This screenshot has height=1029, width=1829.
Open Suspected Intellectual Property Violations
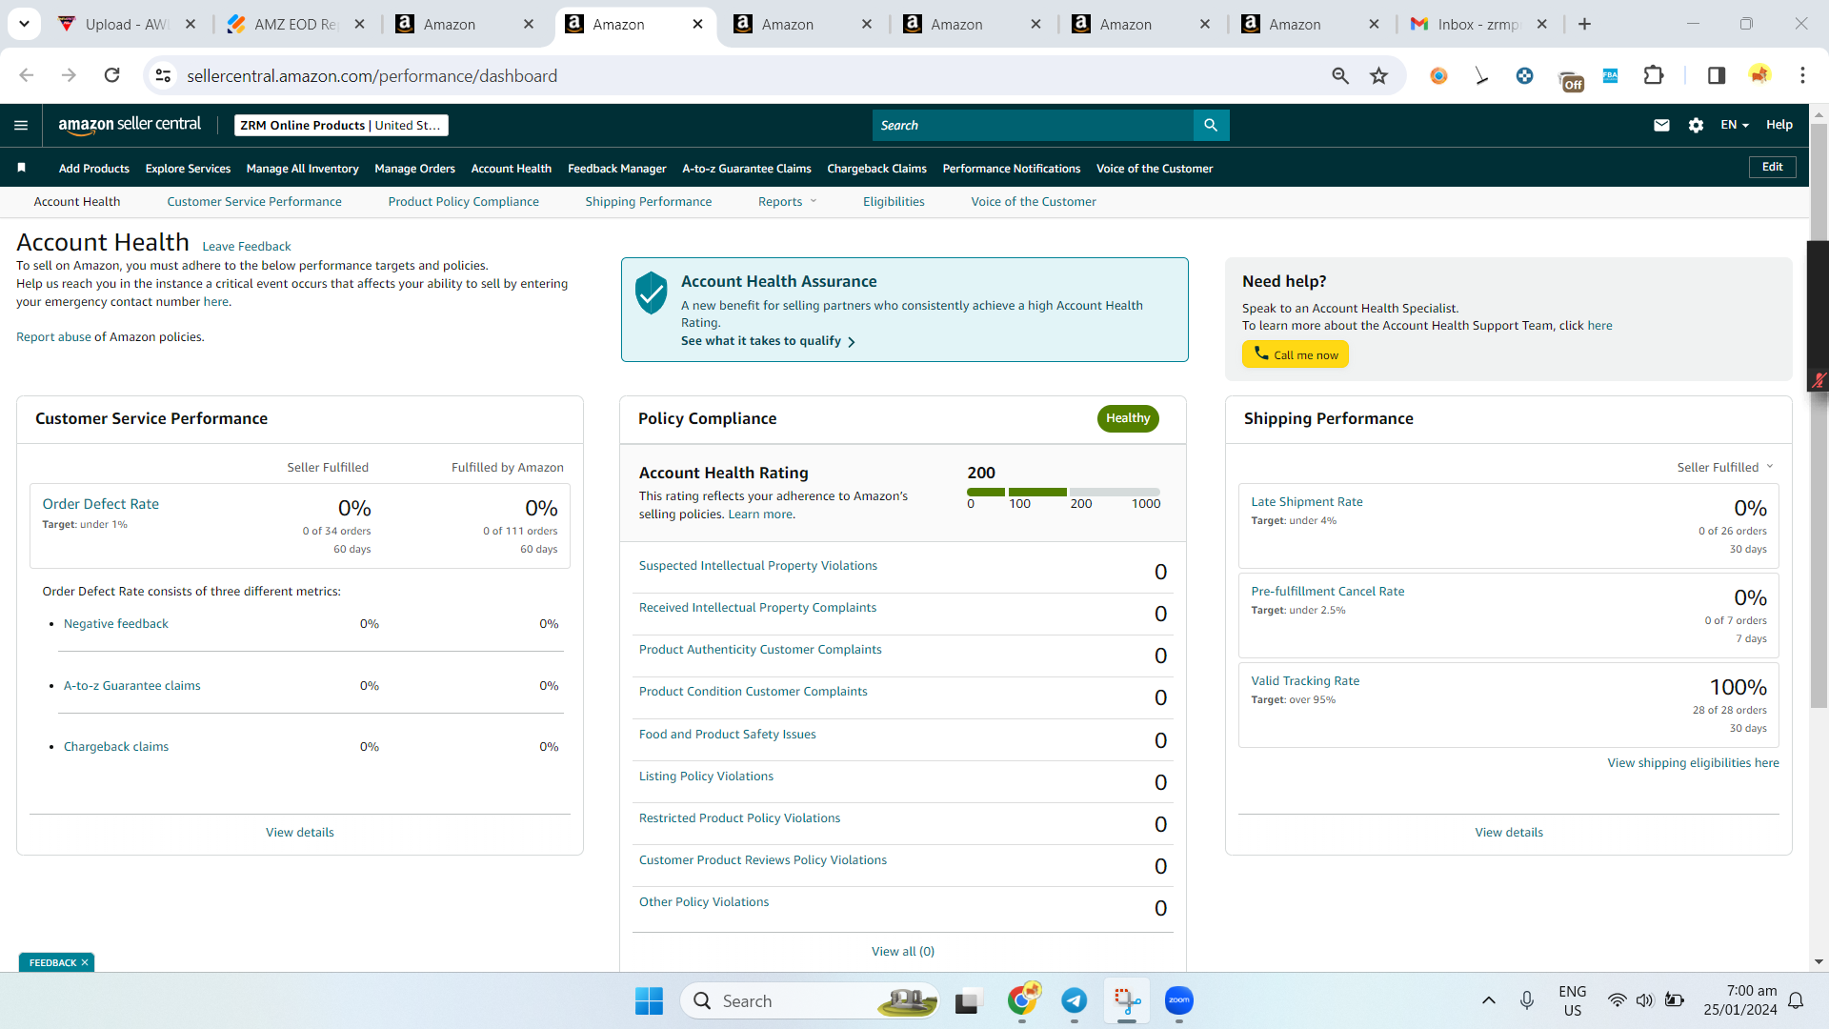coord(758,565)
